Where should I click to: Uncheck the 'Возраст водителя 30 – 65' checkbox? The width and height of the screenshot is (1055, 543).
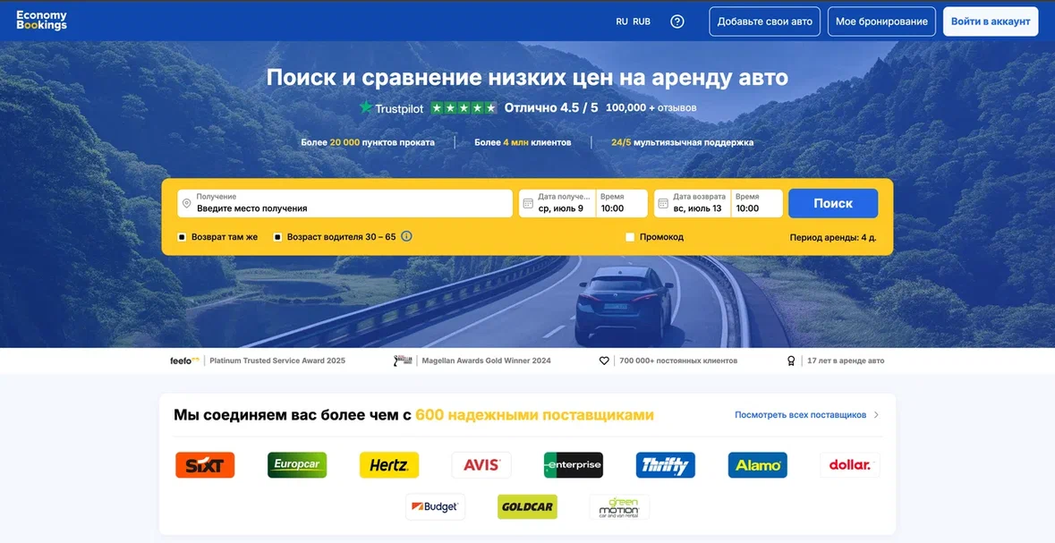coord(277,237)
